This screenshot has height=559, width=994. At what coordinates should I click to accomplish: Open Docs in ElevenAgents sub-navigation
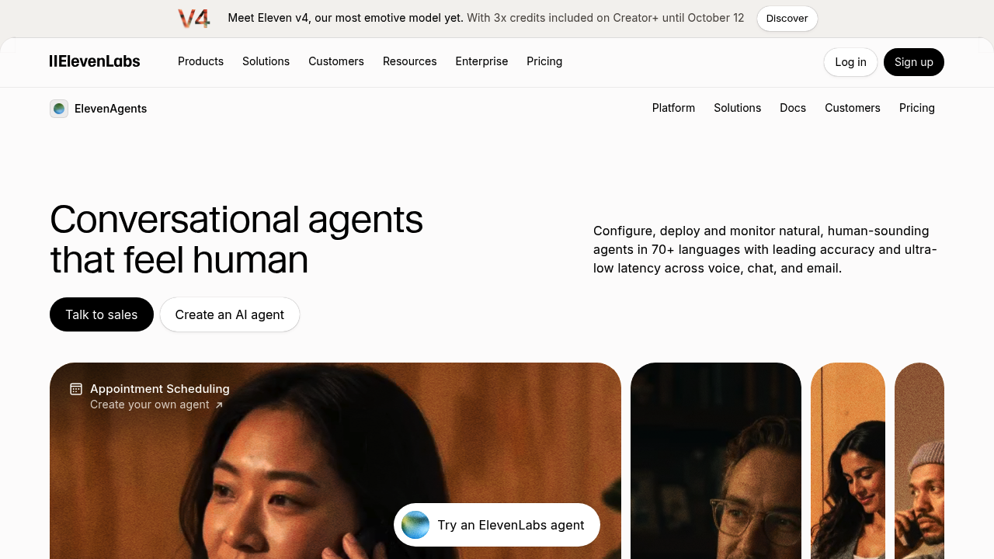[x=793, y=108]
